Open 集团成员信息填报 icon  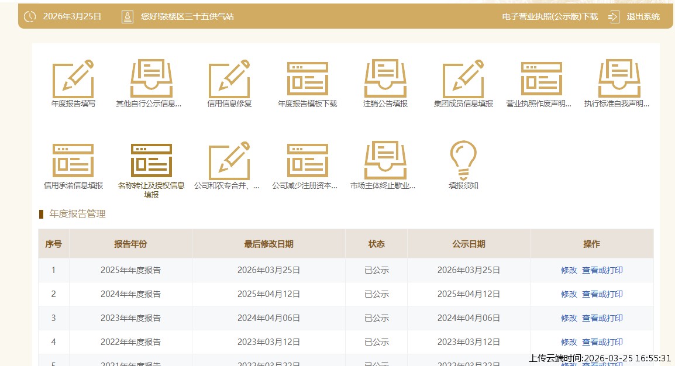tap(463, 79)
